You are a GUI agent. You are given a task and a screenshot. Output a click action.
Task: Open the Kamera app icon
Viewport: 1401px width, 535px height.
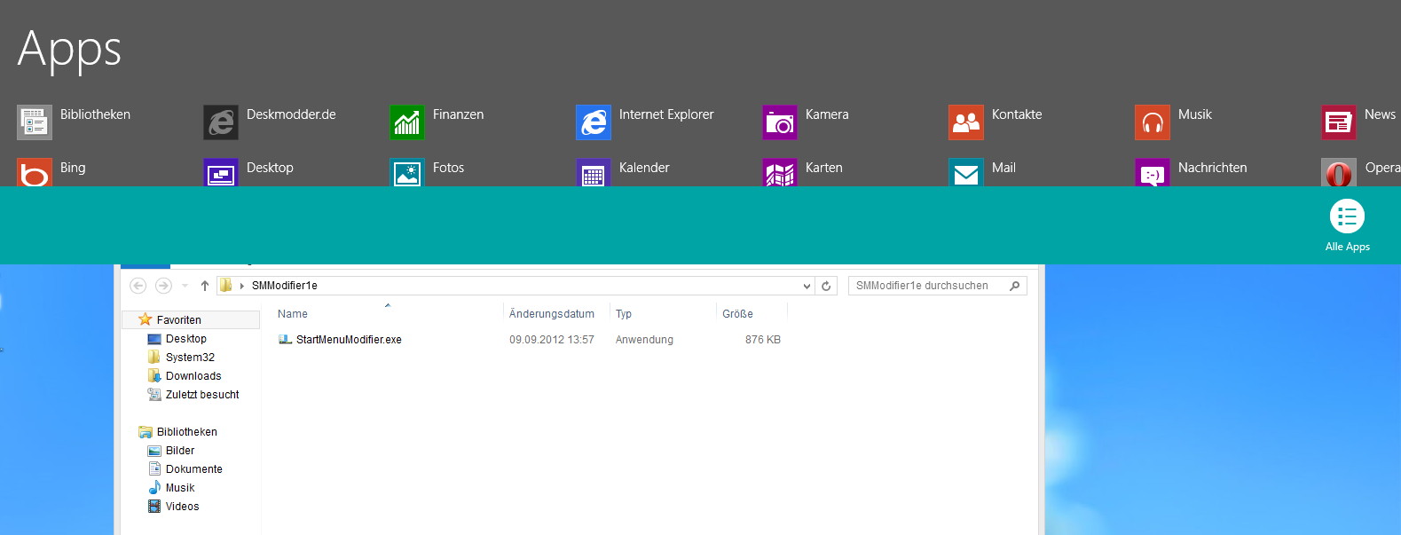[x=780, y=122]
